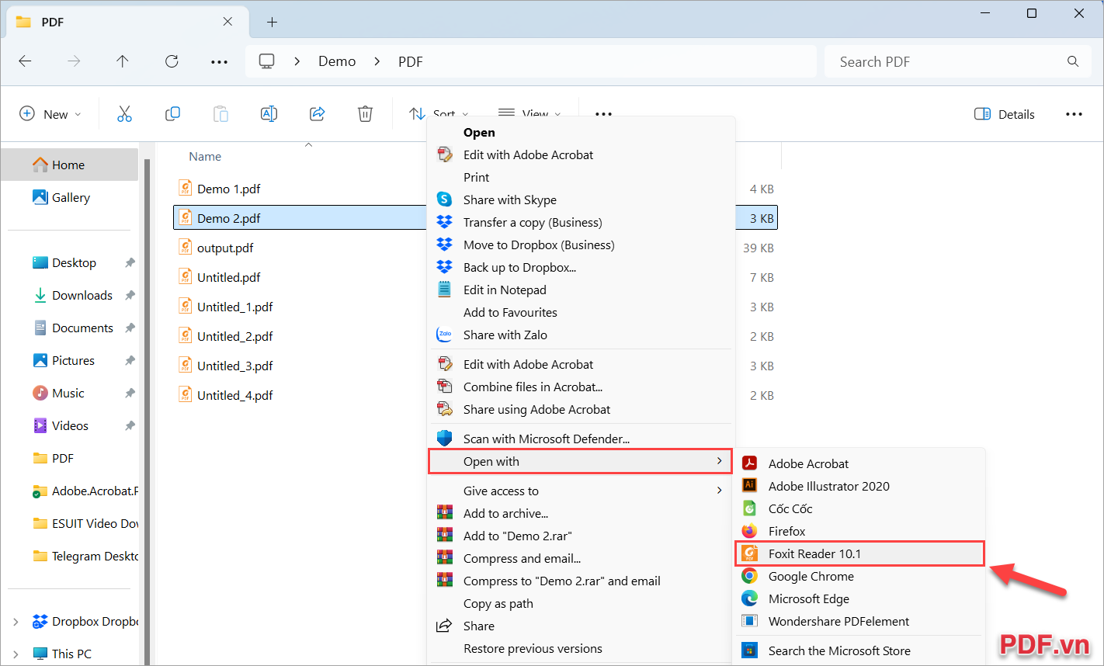The image size is (1104, 666).
Task: Select Cốc Cốc browser option
Action: (859, 508)
